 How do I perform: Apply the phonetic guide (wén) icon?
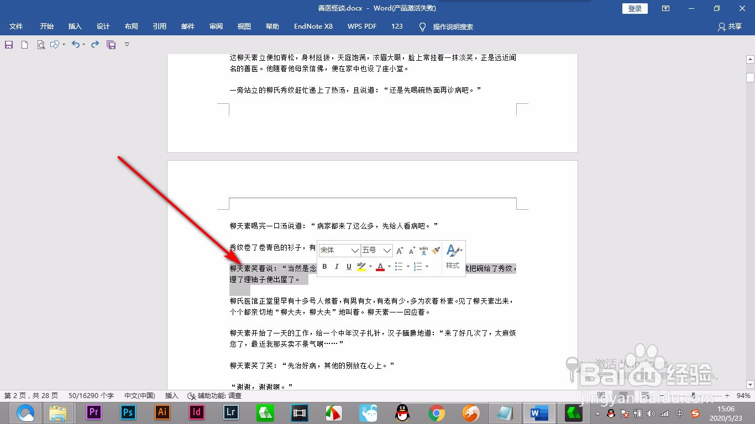click(423, 251)
